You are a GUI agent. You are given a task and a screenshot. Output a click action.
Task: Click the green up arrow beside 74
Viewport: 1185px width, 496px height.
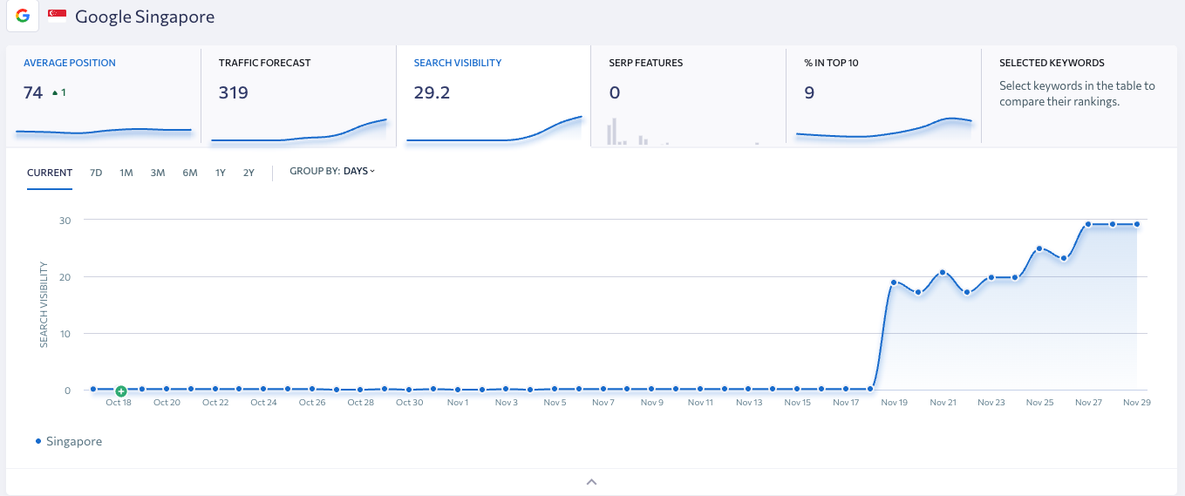pos(56,92)
